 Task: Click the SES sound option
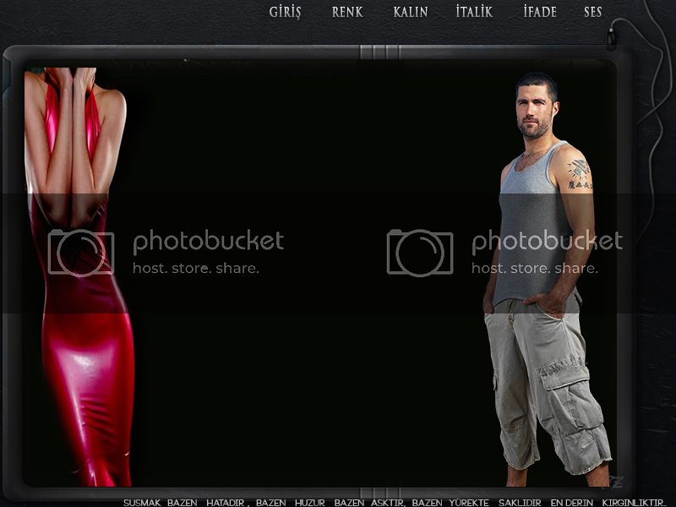593,12
